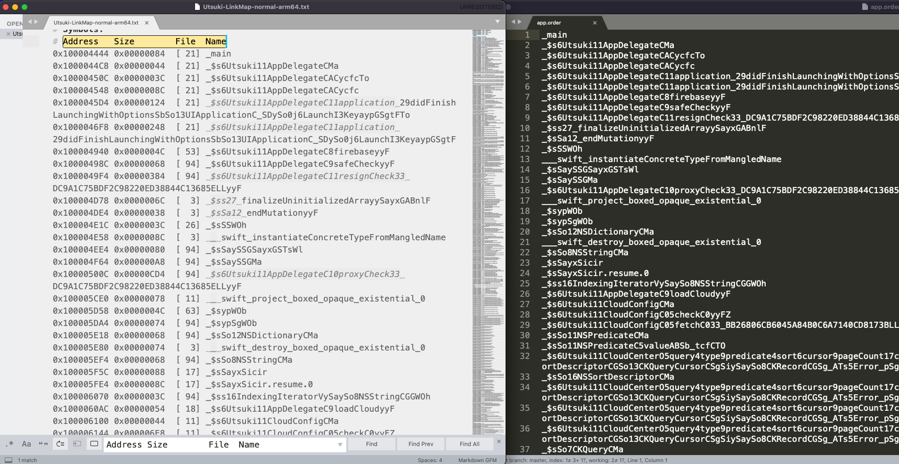Toggle in-selection search in the find bar

[77, 444]
